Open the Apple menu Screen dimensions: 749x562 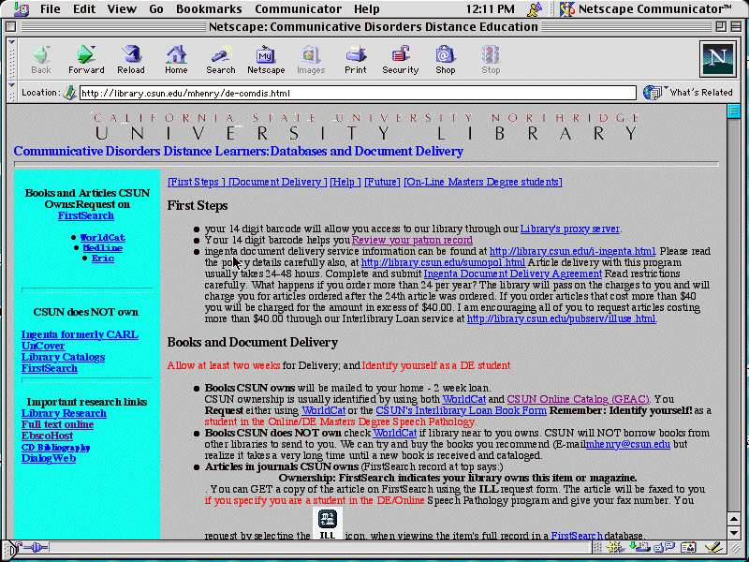pyautogui.click(x=21, y=8)
